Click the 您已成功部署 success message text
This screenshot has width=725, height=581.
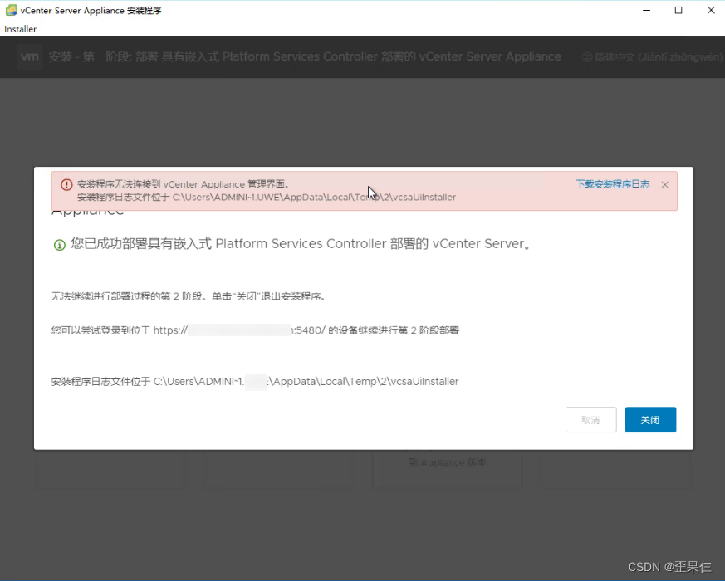pos(301,243)
